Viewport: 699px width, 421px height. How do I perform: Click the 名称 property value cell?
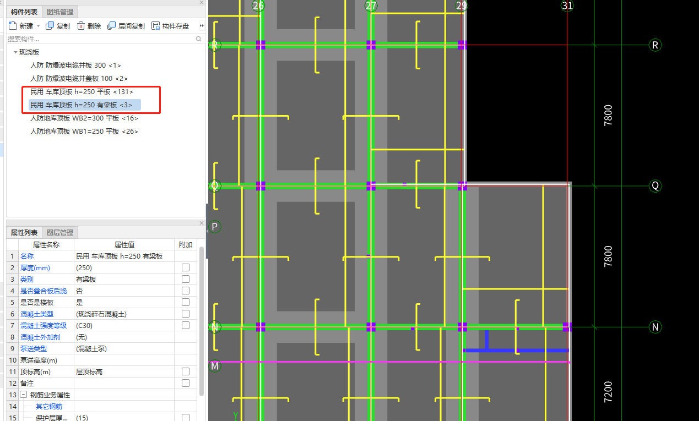click(124, 256)
